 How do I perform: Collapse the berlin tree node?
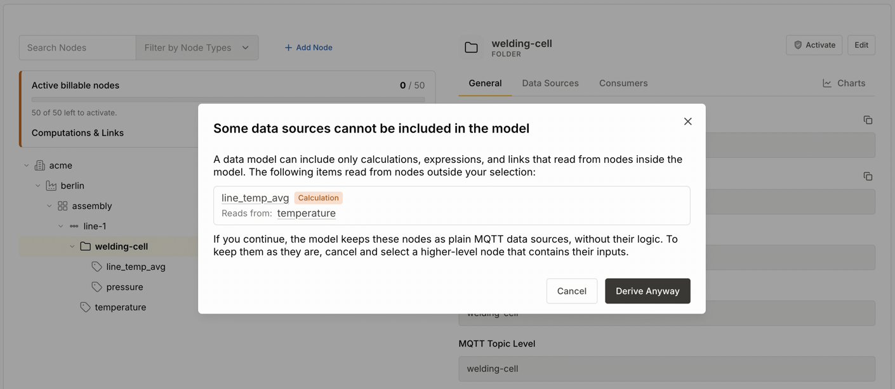pos(38,186)
